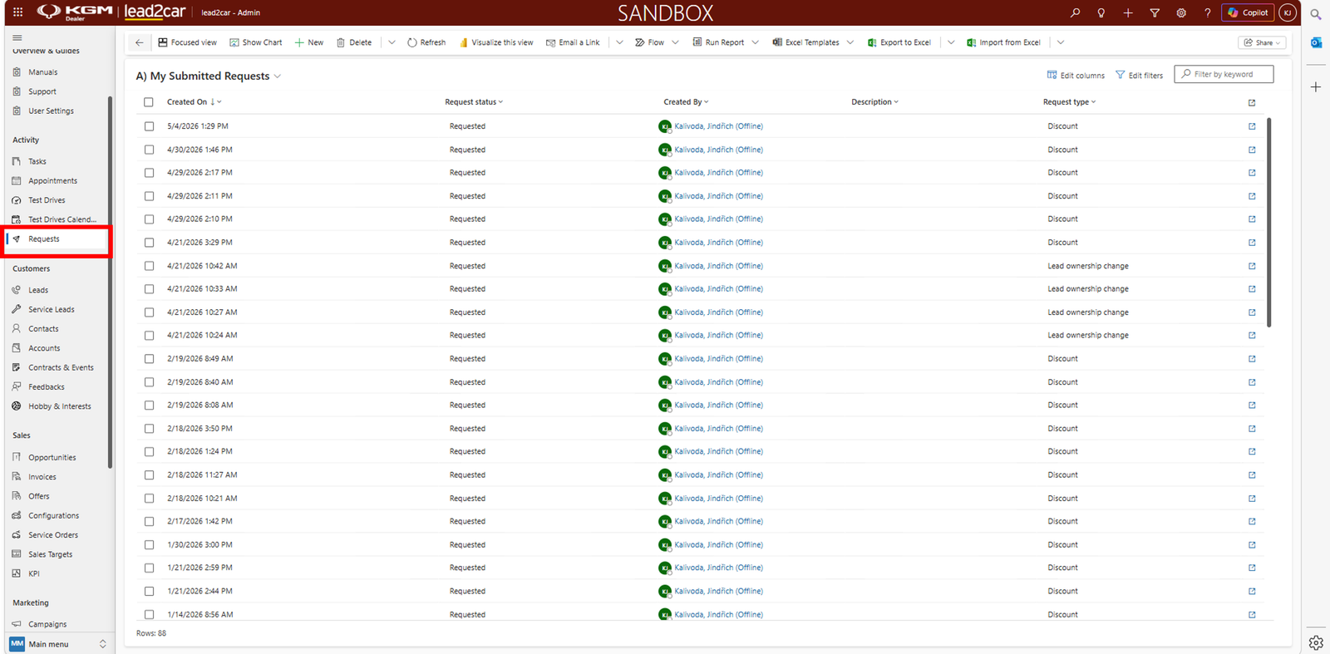Viewport: 1330px width, 654px height.
Task: Check the row dated 4/29/2026 2:17 PM
Action: pyautogui.click(x=149, y=173)
